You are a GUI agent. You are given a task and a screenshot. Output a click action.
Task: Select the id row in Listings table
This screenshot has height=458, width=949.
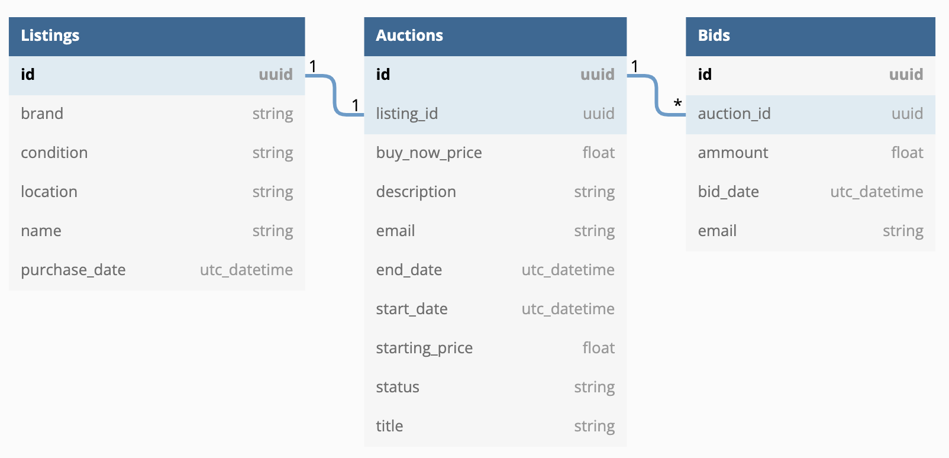(157, 75)
